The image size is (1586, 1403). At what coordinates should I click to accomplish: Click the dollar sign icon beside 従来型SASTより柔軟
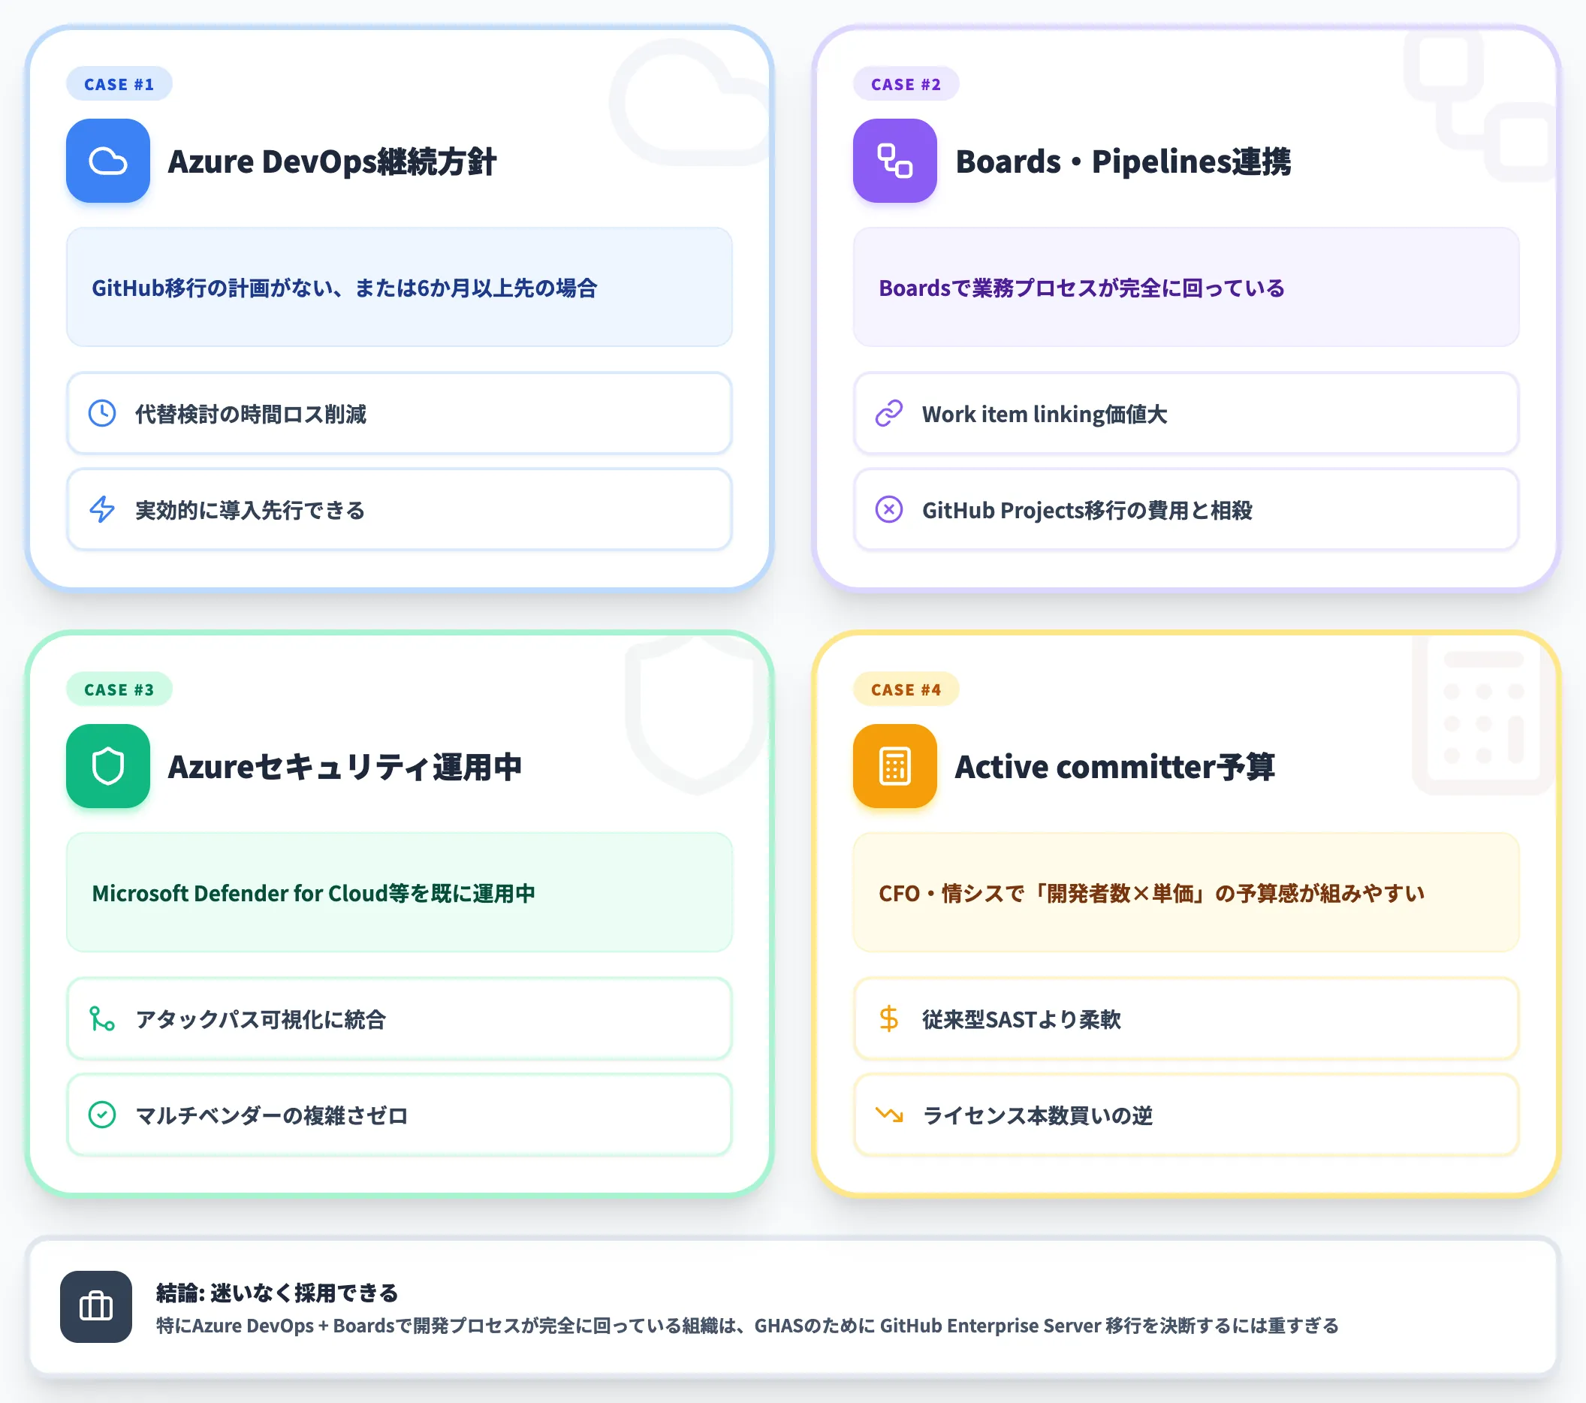point(889,1019)
